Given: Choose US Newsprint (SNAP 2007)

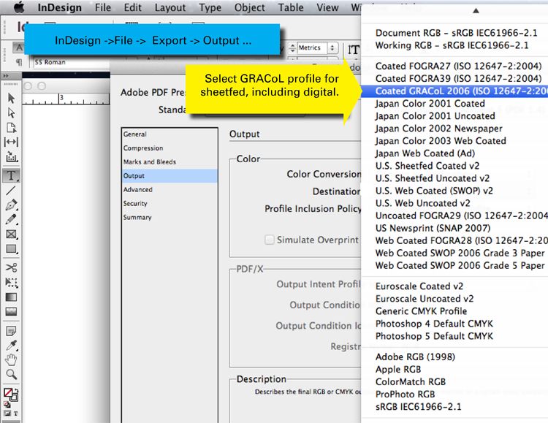Looking at the screenshot, I should pyautogui.click(x=454, y=228).
